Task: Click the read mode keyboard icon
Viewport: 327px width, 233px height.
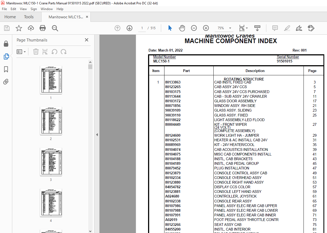Action: tap(257, 28)
